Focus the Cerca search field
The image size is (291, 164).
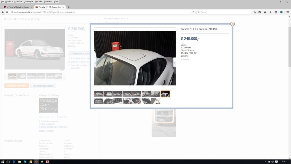click(x=224, y=12)
